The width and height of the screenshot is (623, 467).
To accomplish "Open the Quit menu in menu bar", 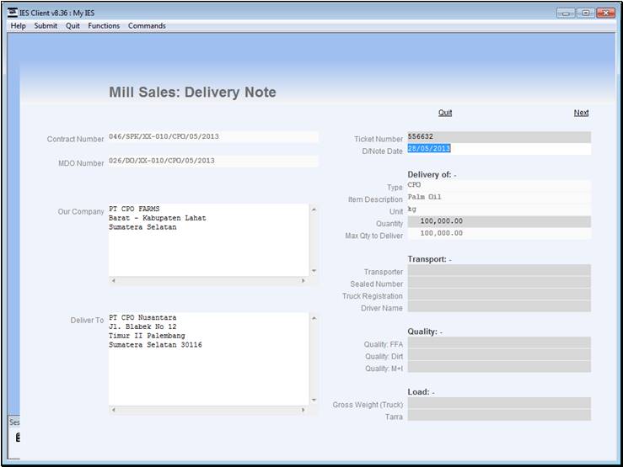I will pos(73,26).
